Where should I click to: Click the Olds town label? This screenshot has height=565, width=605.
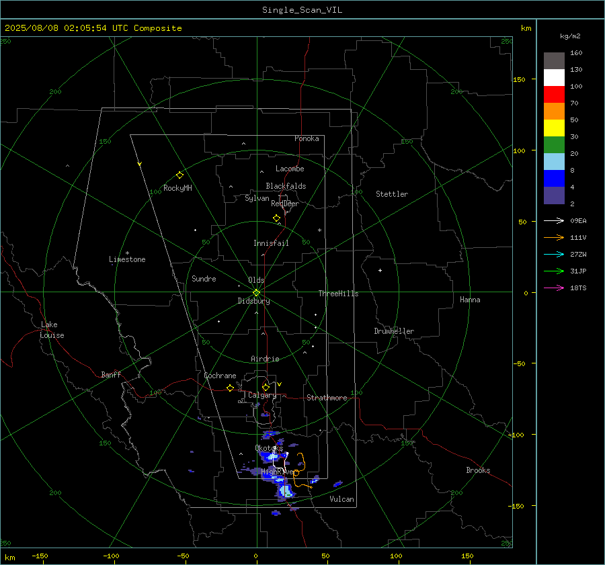pyautogui.click(x=256, y=280)
